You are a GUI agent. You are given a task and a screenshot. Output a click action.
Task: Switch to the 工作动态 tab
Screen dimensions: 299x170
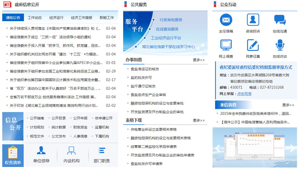pos(35,18)
